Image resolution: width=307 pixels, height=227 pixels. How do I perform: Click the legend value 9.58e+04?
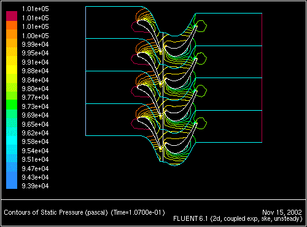pyautogui.click(x=36, y=141)
